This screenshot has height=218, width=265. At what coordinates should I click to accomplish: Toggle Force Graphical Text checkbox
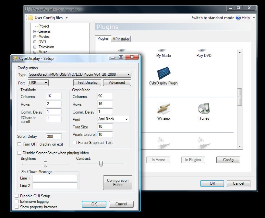[75, 142]
